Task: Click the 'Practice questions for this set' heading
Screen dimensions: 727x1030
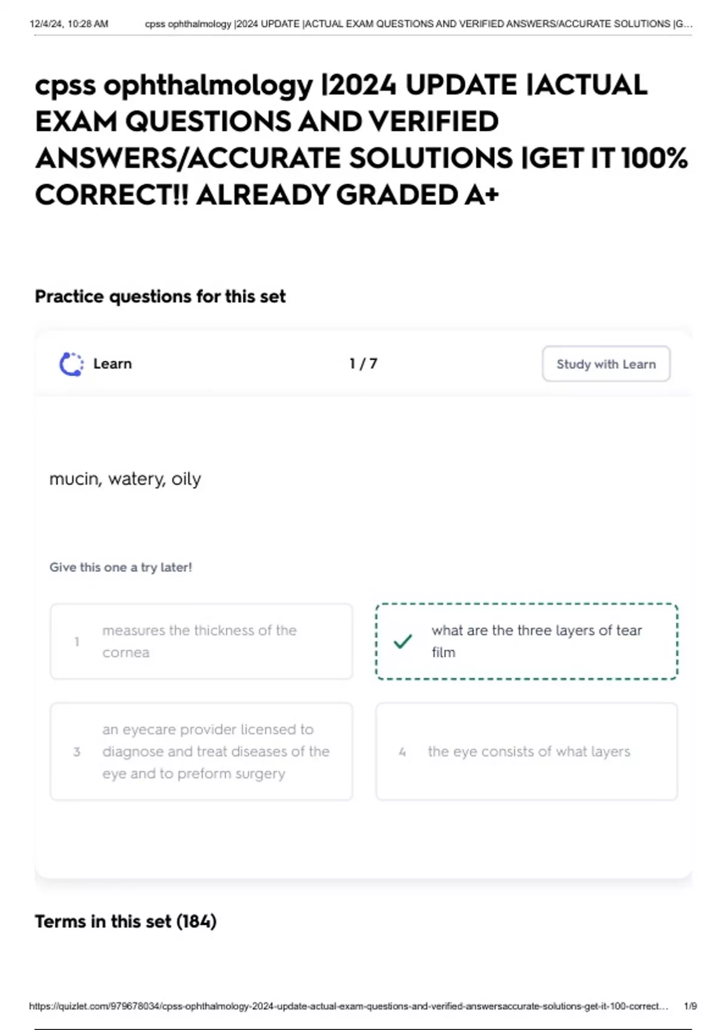Action: click(x=160, y=297)
